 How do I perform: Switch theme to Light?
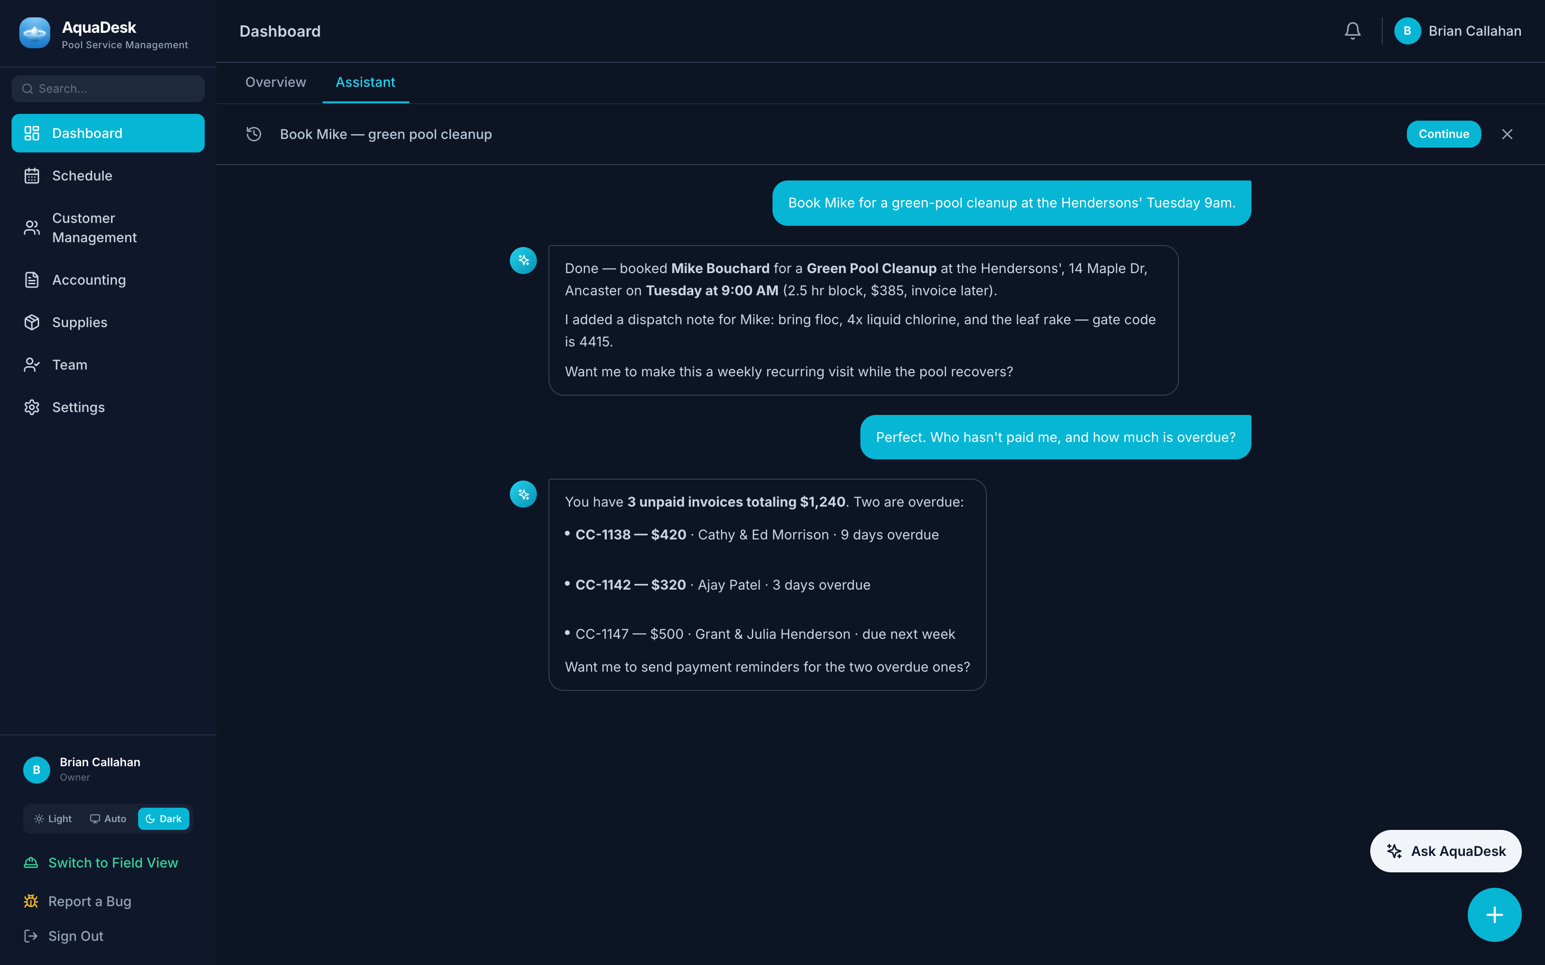pyautogui.click(x=53, y=819)
